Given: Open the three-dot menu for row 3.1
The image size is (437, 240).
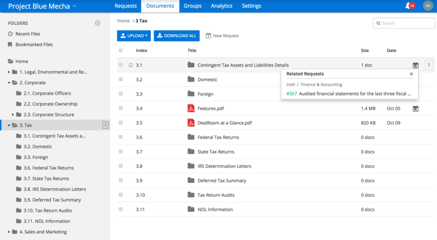Looking at the screenshot, I should pos(429,65).
